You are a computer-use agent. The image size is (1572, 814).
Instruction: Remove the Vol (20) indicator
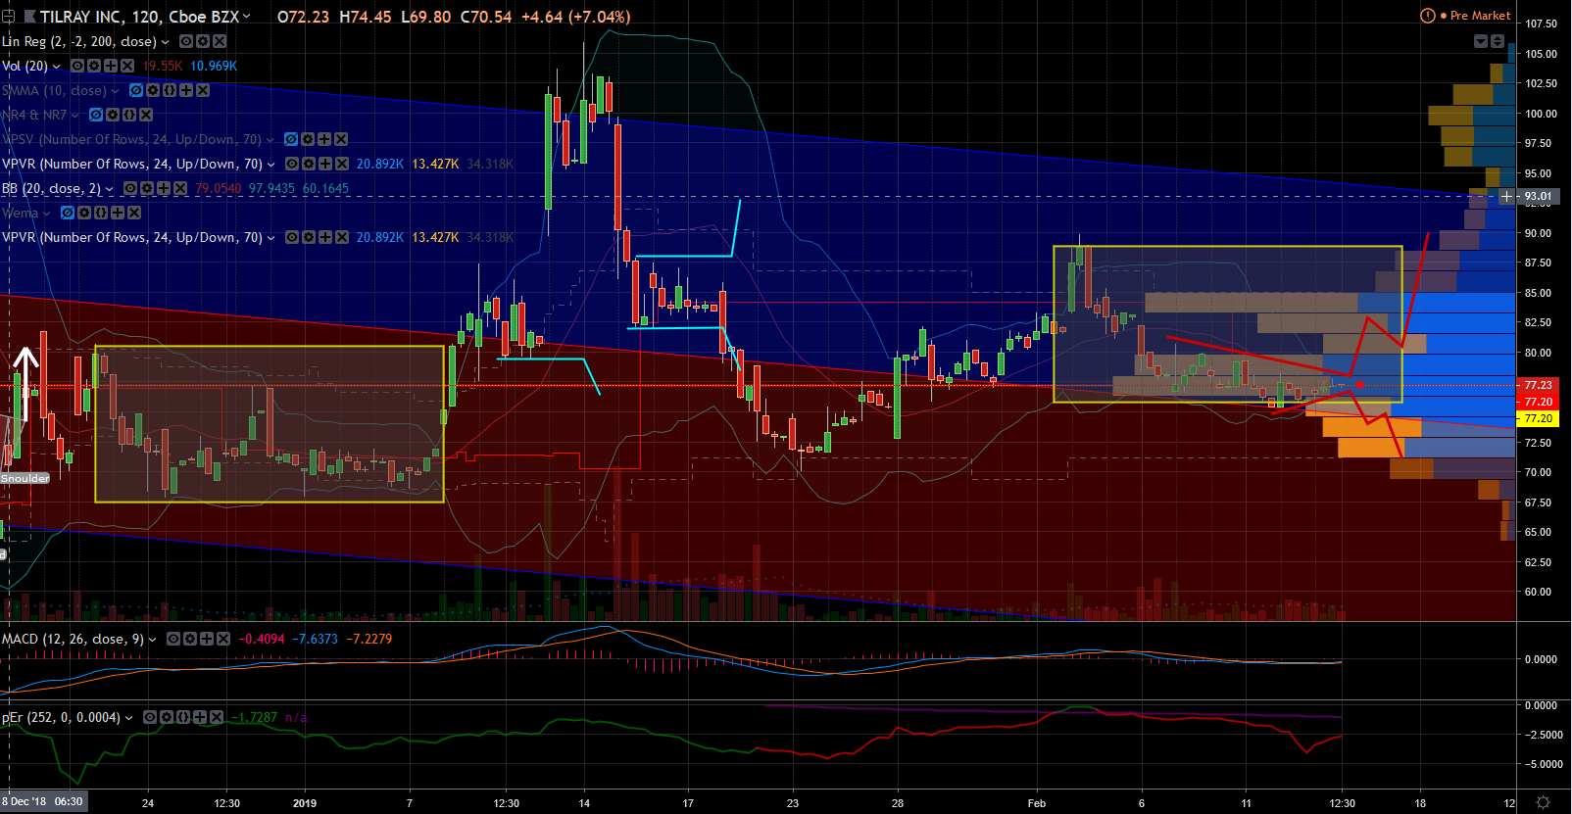pyautogui.click(x=127, y=66)
